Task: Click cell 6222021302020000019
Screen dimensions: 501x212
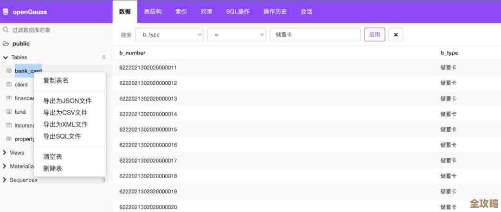Action: click(x=148, y=191)
